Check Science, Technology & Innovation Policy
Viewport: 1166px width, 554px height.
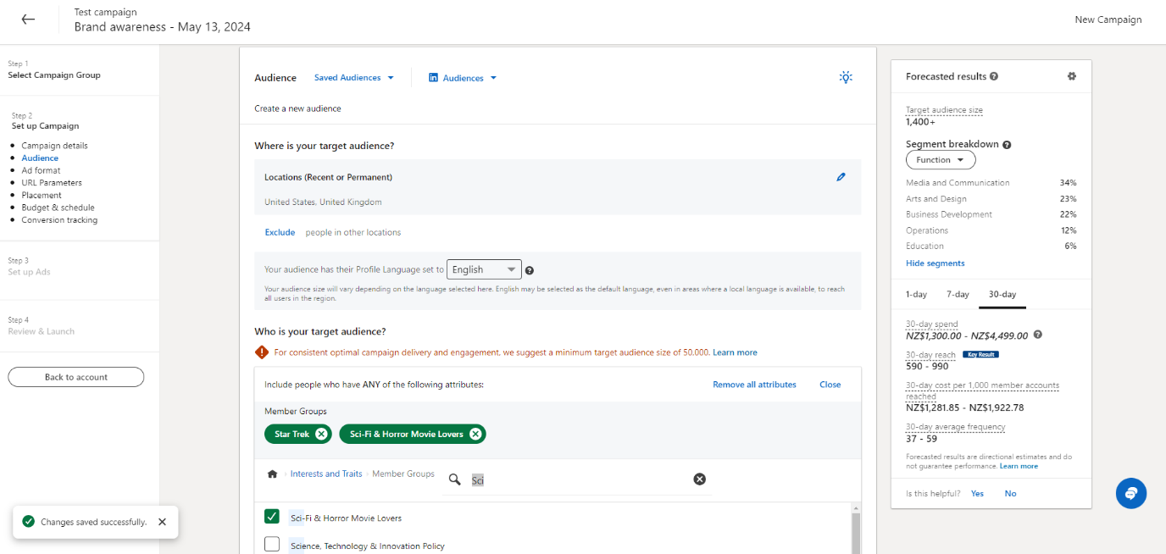271,544
